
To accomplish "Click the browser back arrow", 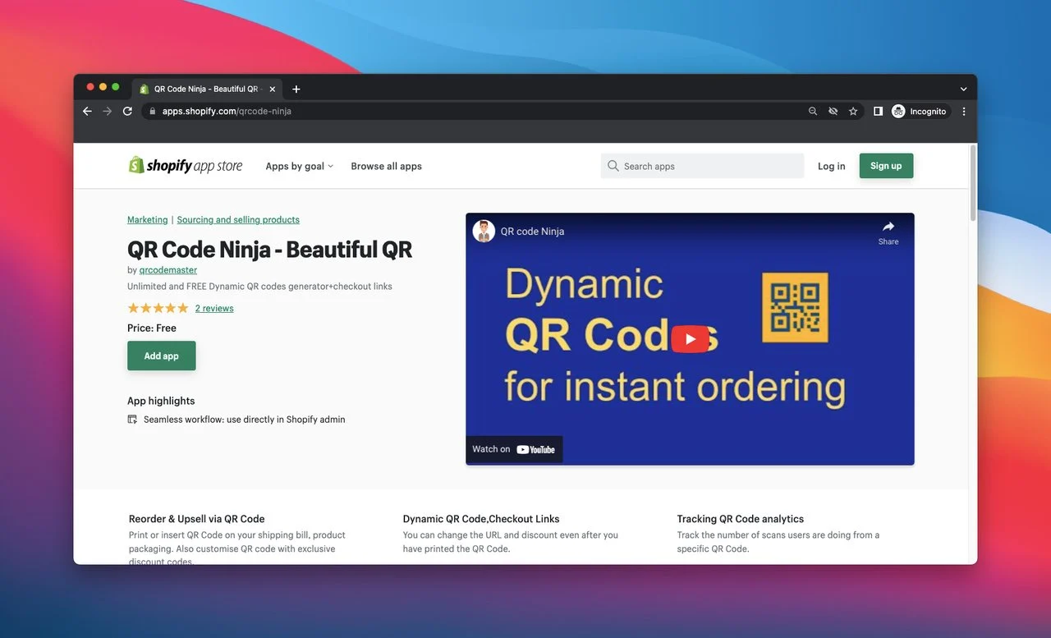I will click(x=88, y=111).
